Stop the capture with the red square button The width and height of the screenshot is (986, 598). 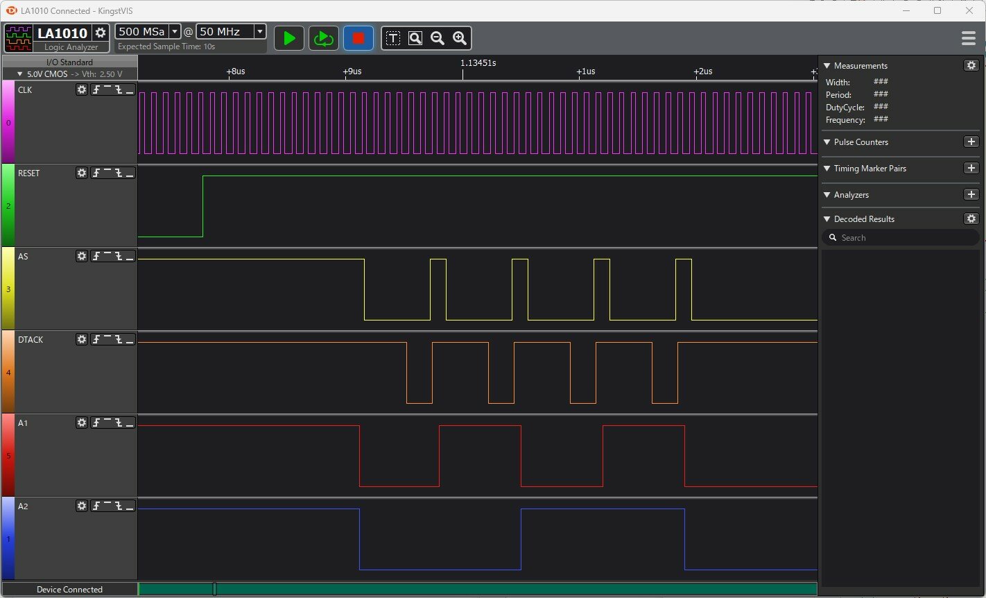pos(358,38)
